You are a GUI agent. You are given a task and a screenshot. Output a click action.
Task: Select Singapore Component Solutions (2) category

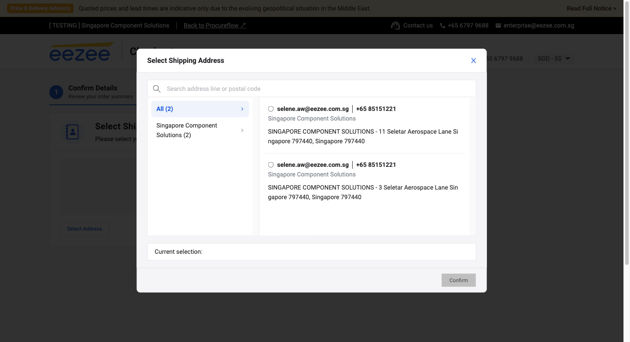[200, 130]
